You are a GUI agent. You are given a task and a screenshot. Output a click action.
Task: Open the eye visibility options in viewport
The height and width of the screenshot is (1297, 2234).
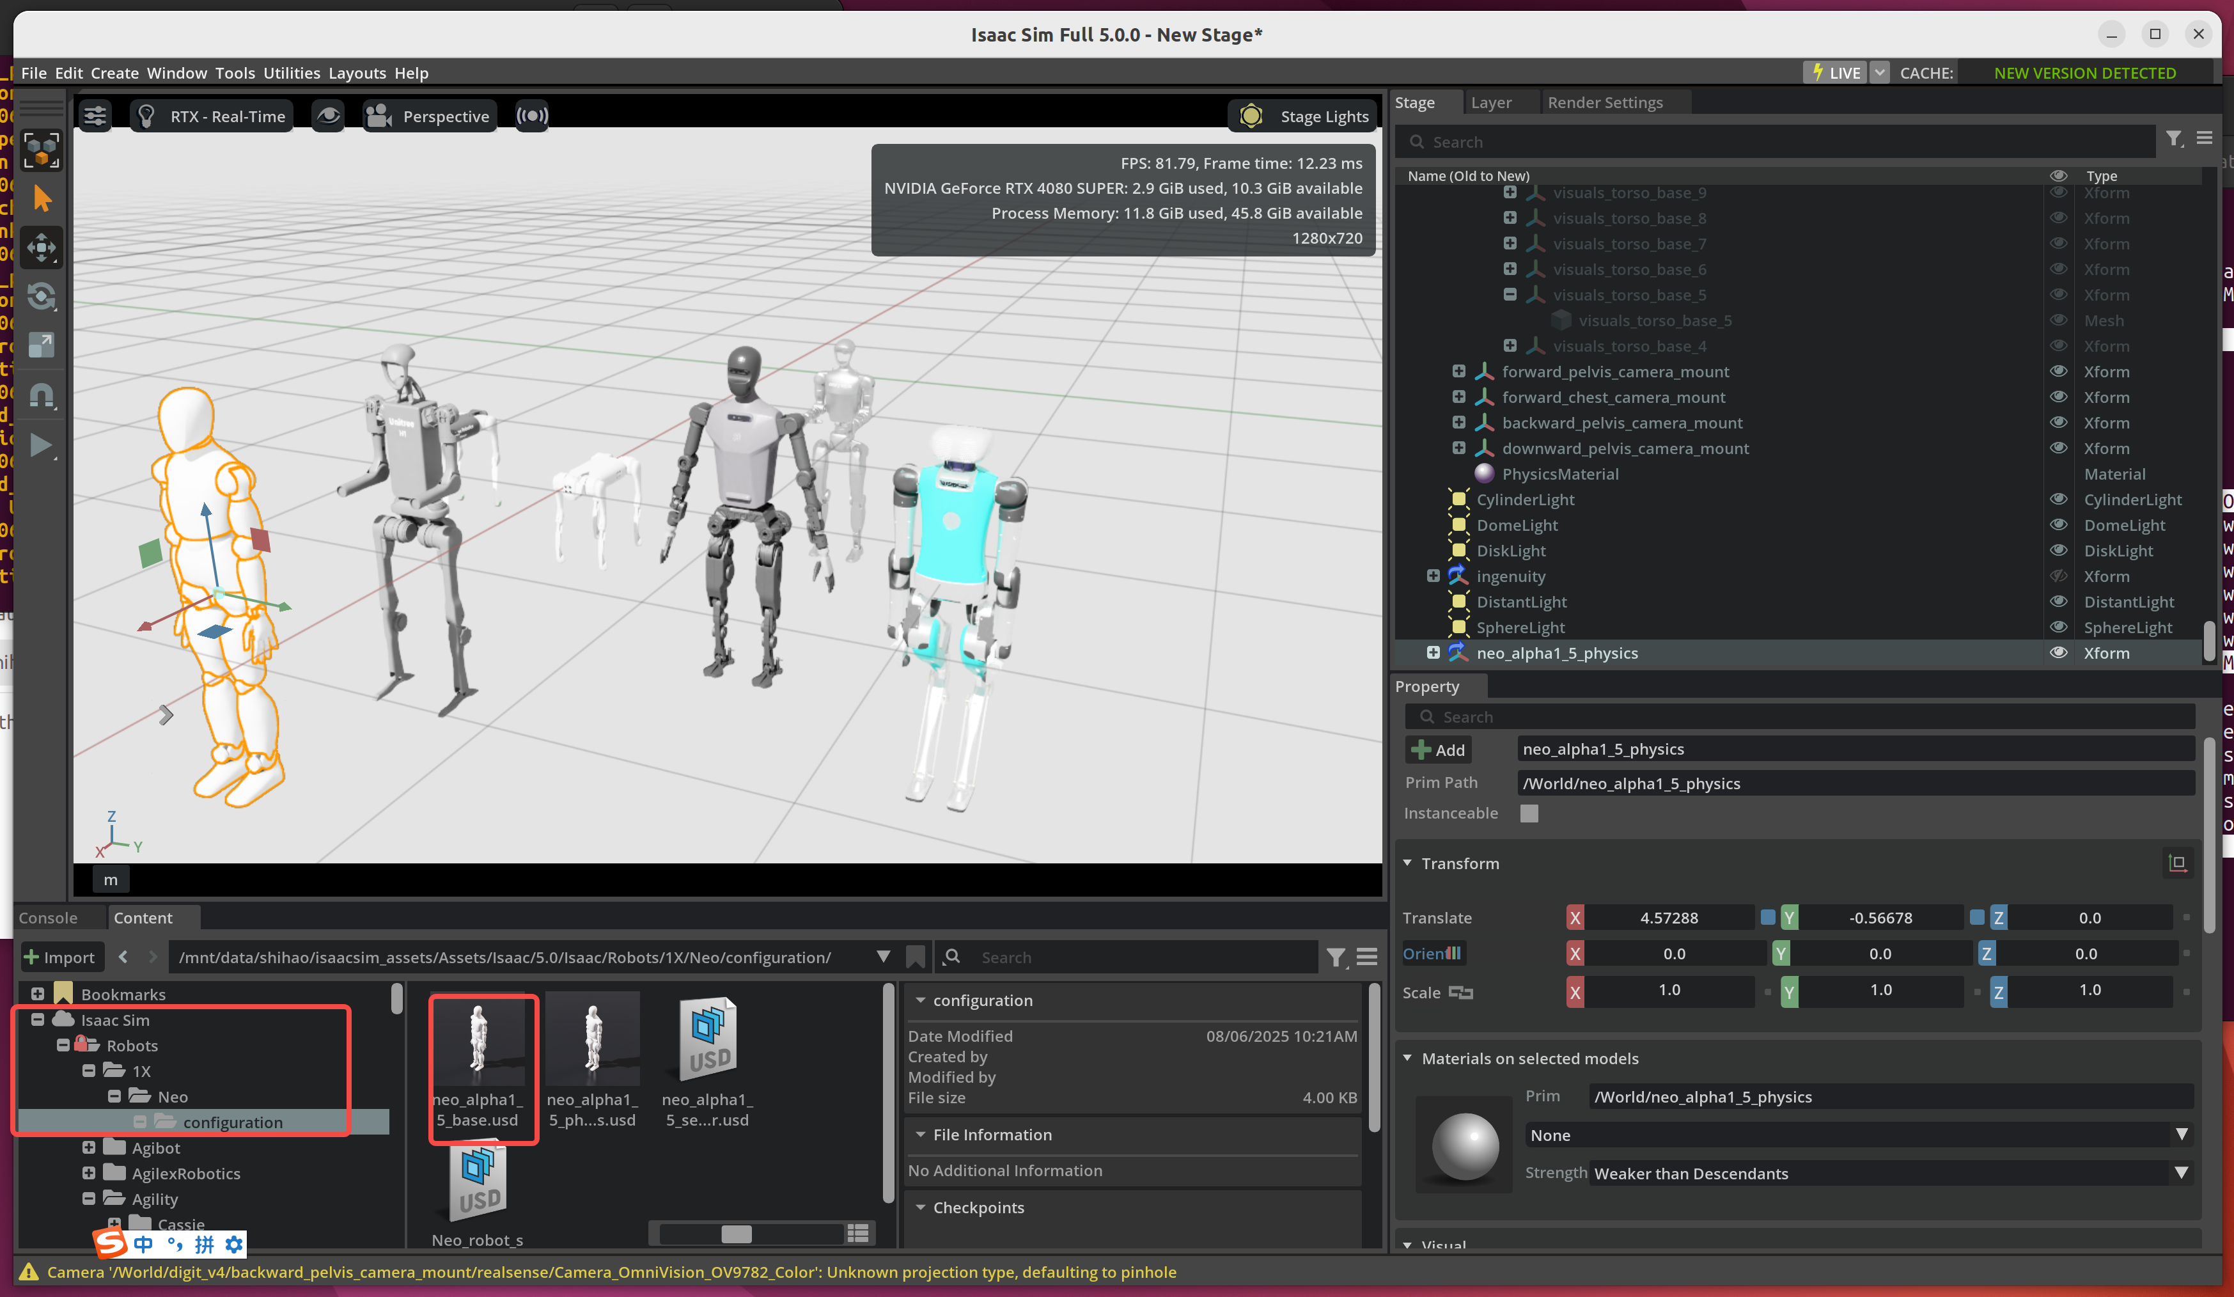click(329, 115)
